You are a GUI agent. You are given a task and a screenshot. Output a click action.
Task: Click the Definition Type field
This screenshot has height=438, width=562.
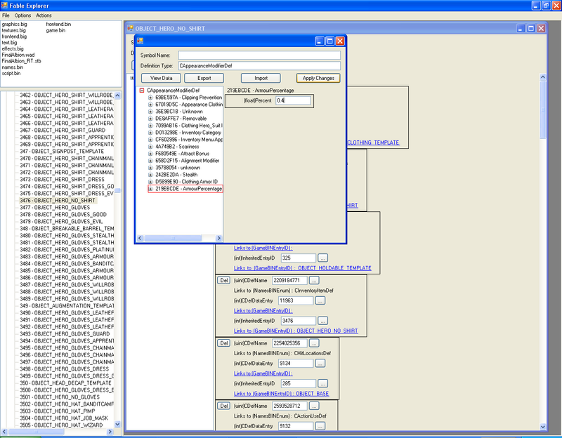[259, 66]
